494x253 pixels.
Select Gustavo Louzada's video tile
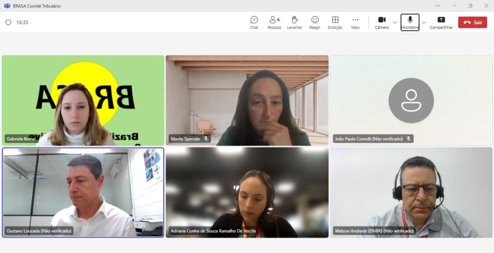point(83,191)
